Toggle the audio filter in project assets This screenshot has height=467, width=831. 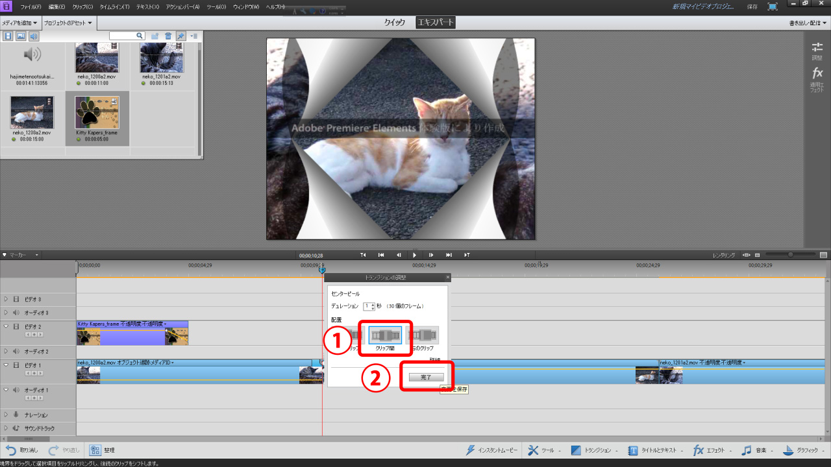[x=34, y=36]
